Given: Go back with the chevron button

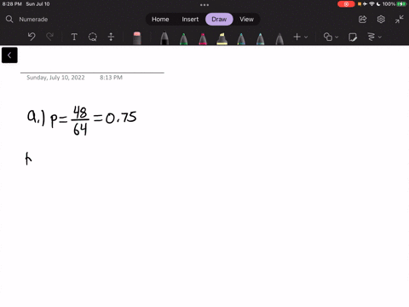Looking at the screenshot, I should pyautogui.click(x=9, y=55).
